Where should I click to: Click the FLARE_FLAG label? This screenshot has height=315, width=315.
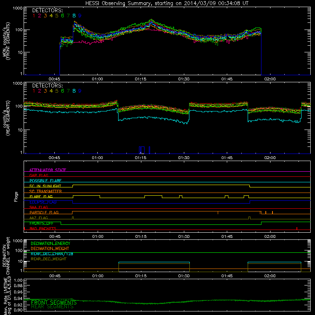pyautogui.click(x=41, y=196)
